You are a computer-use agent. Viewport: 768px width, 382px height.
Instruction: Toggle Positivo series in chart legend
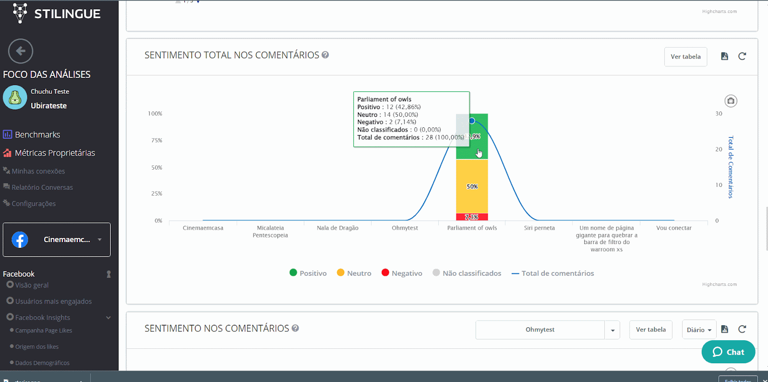(x=308, y=273)
